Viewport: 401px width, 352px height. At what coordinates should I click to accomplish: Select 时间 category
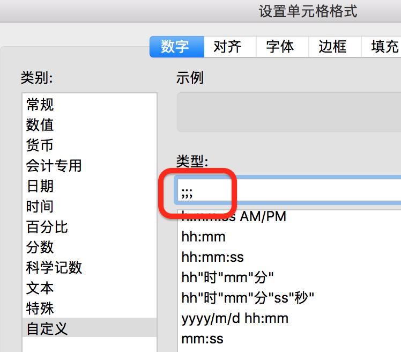pyautogui.click(x=90, y=207)
